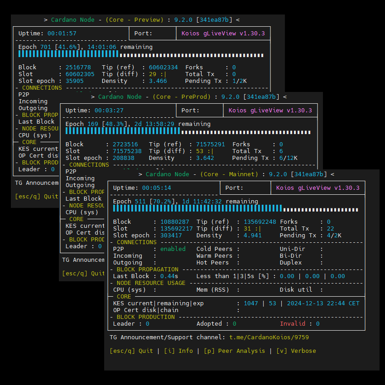Select the Disk util label in Mainnet
The width and height of the screenshot is (385, 385).
pos(296,290)
